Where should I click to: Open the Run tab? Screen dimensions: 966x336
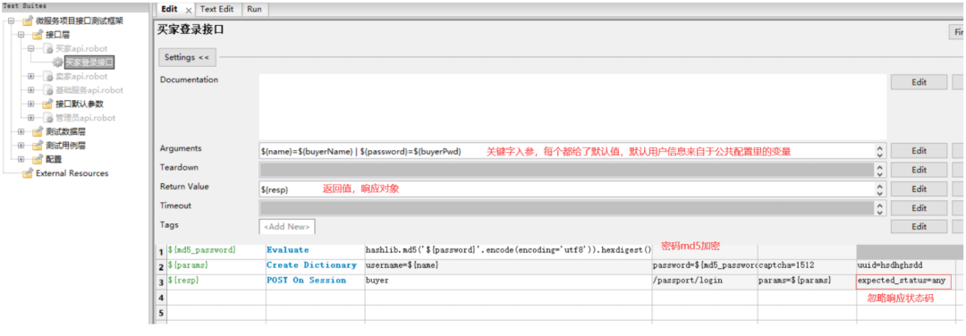pyautogui.click(x=254, y=9)
